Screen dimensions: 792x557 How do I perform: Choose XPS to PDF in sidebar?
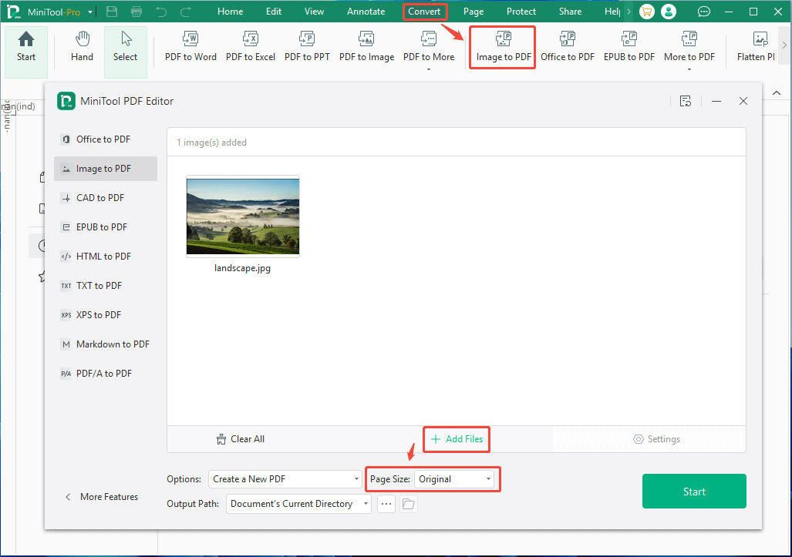pyautogui.click(x=106, y=315)
